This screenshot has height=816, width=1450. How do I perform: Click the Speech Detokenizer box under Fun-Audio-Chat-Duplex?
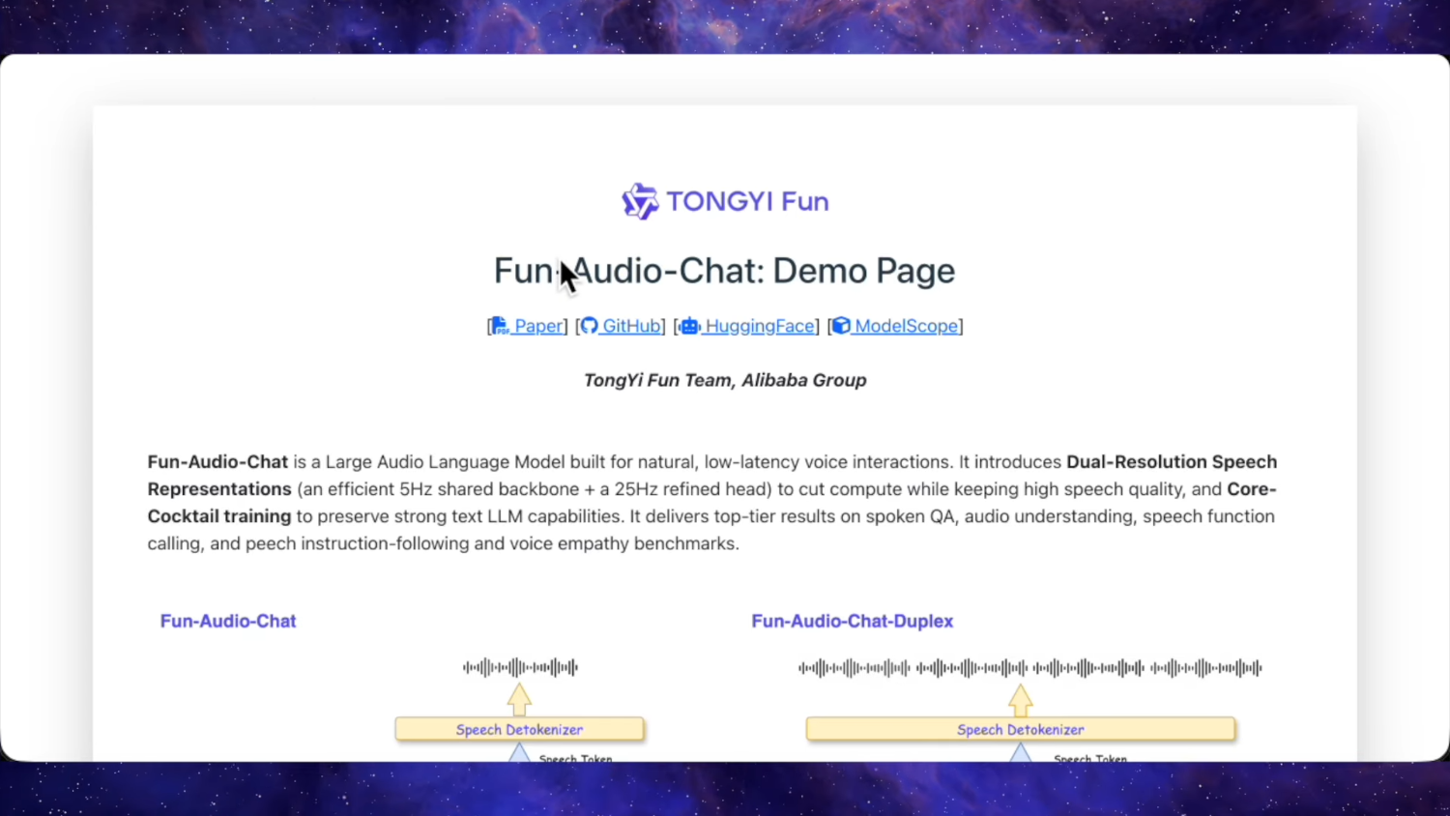click(x=1021, y=729)
